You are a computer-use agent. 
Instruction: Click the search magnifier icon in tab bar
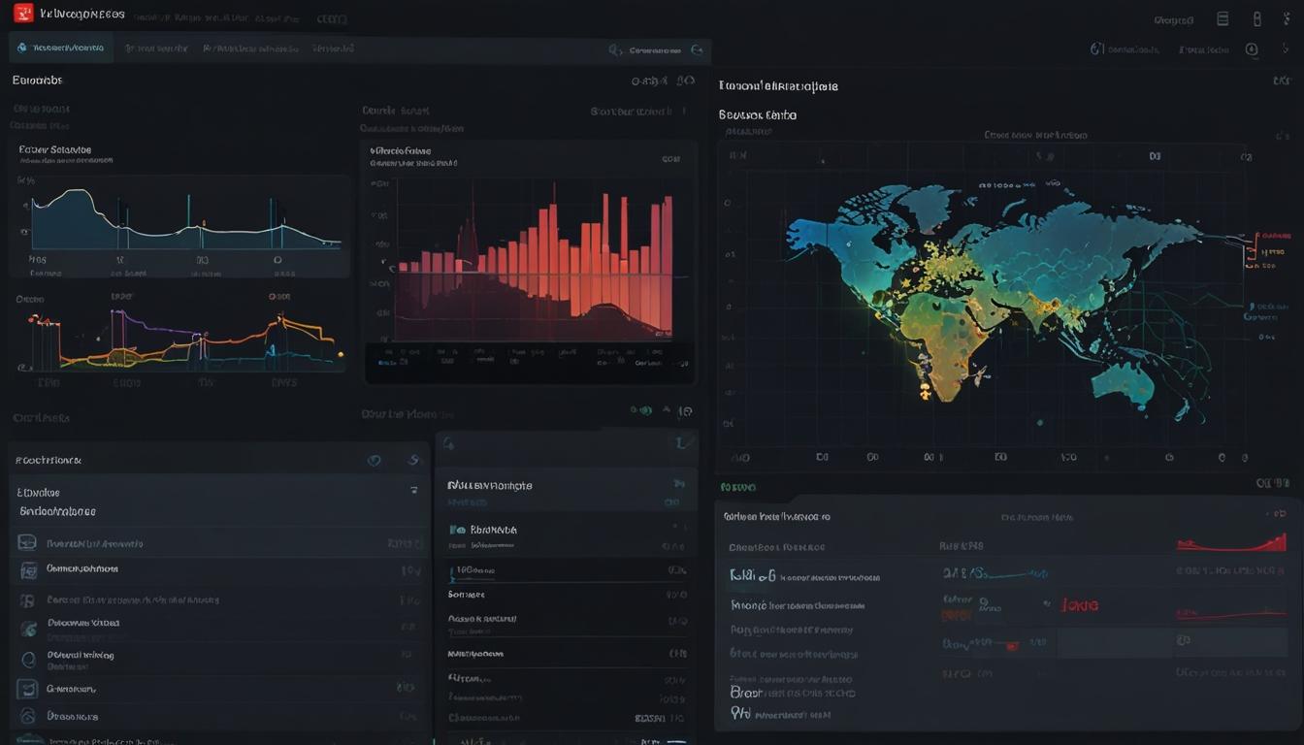point(615,49)
